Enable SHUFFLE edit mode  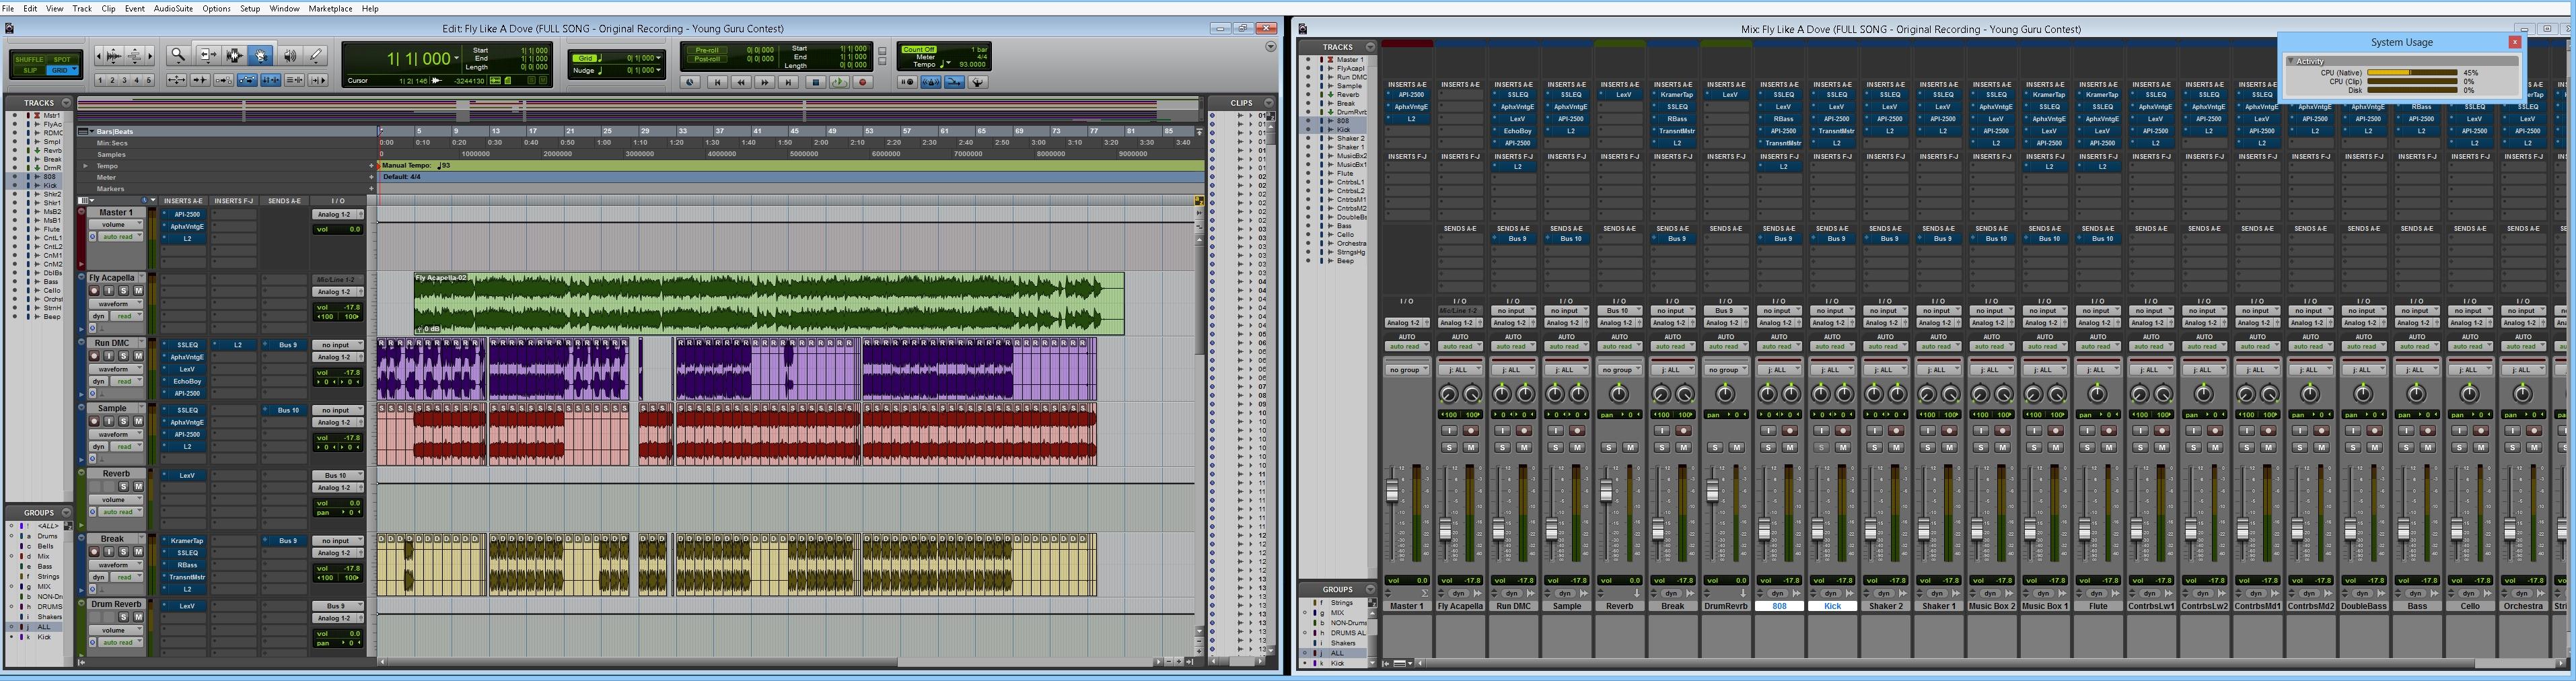[x=29, y=60]
